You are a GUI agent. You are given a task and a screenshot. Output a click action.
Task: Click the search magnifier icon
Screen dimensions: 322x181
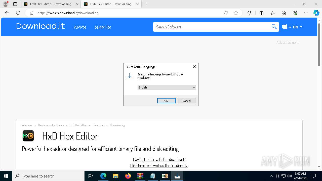point(274,27)
